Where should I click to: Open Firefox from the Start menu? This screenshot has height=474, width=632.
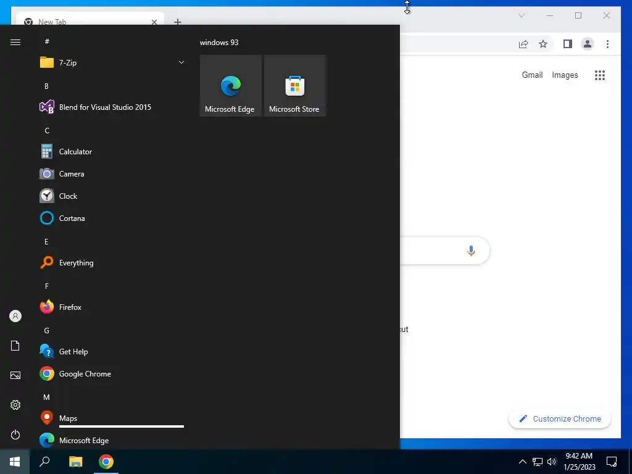tap(112, 307)
